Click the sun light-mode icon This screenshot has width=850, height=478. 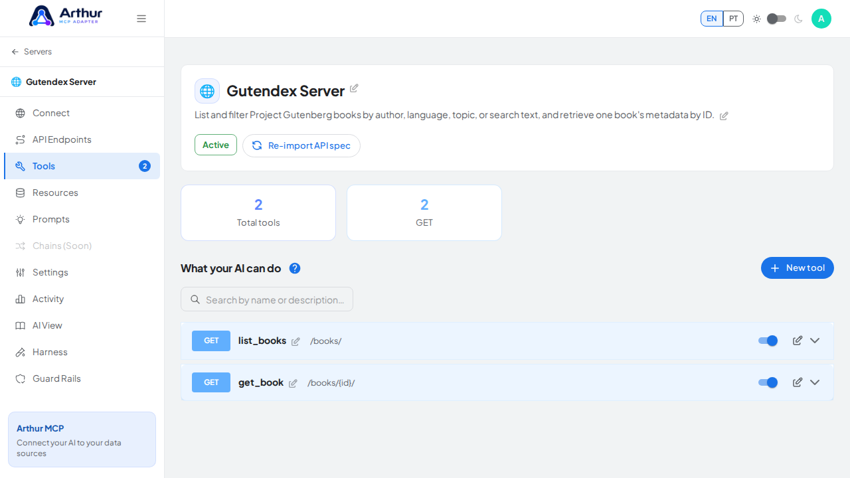(756, 19)
